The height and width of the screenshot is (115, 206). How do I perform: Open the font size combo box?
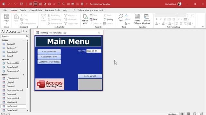pos(182,15)
